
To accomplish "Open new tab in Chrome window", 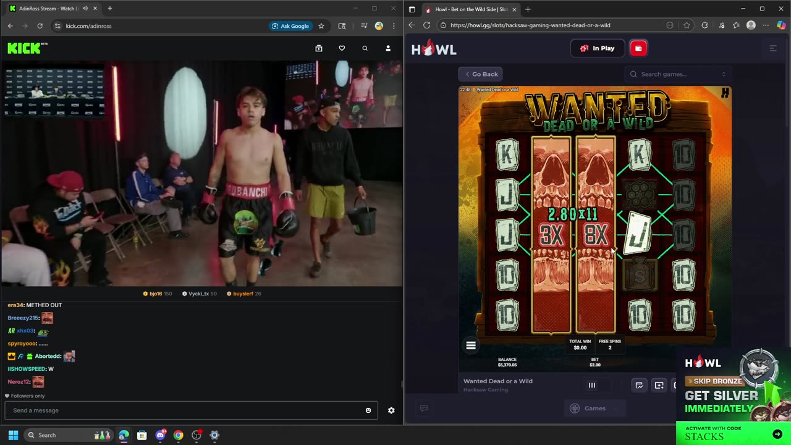I will point(110,9).
